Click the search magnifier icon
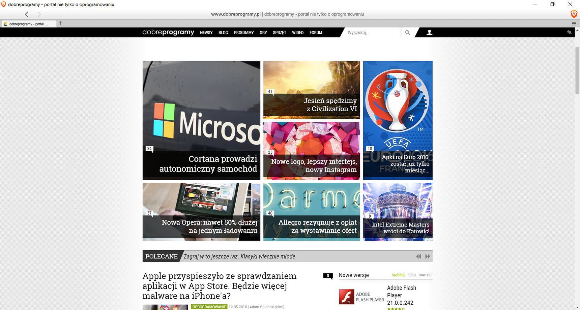 (x=407, y=33)
